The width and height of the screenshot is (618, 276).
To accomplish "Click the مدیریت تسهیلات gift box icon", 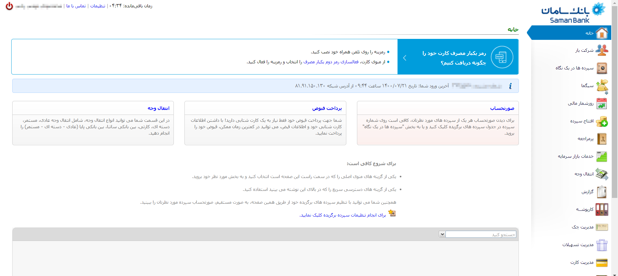I will point(602,245).
